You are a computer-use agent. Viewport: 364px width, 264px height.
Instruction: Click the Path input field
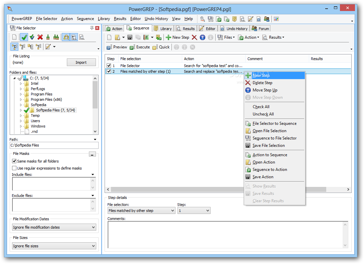pos(54,145)
